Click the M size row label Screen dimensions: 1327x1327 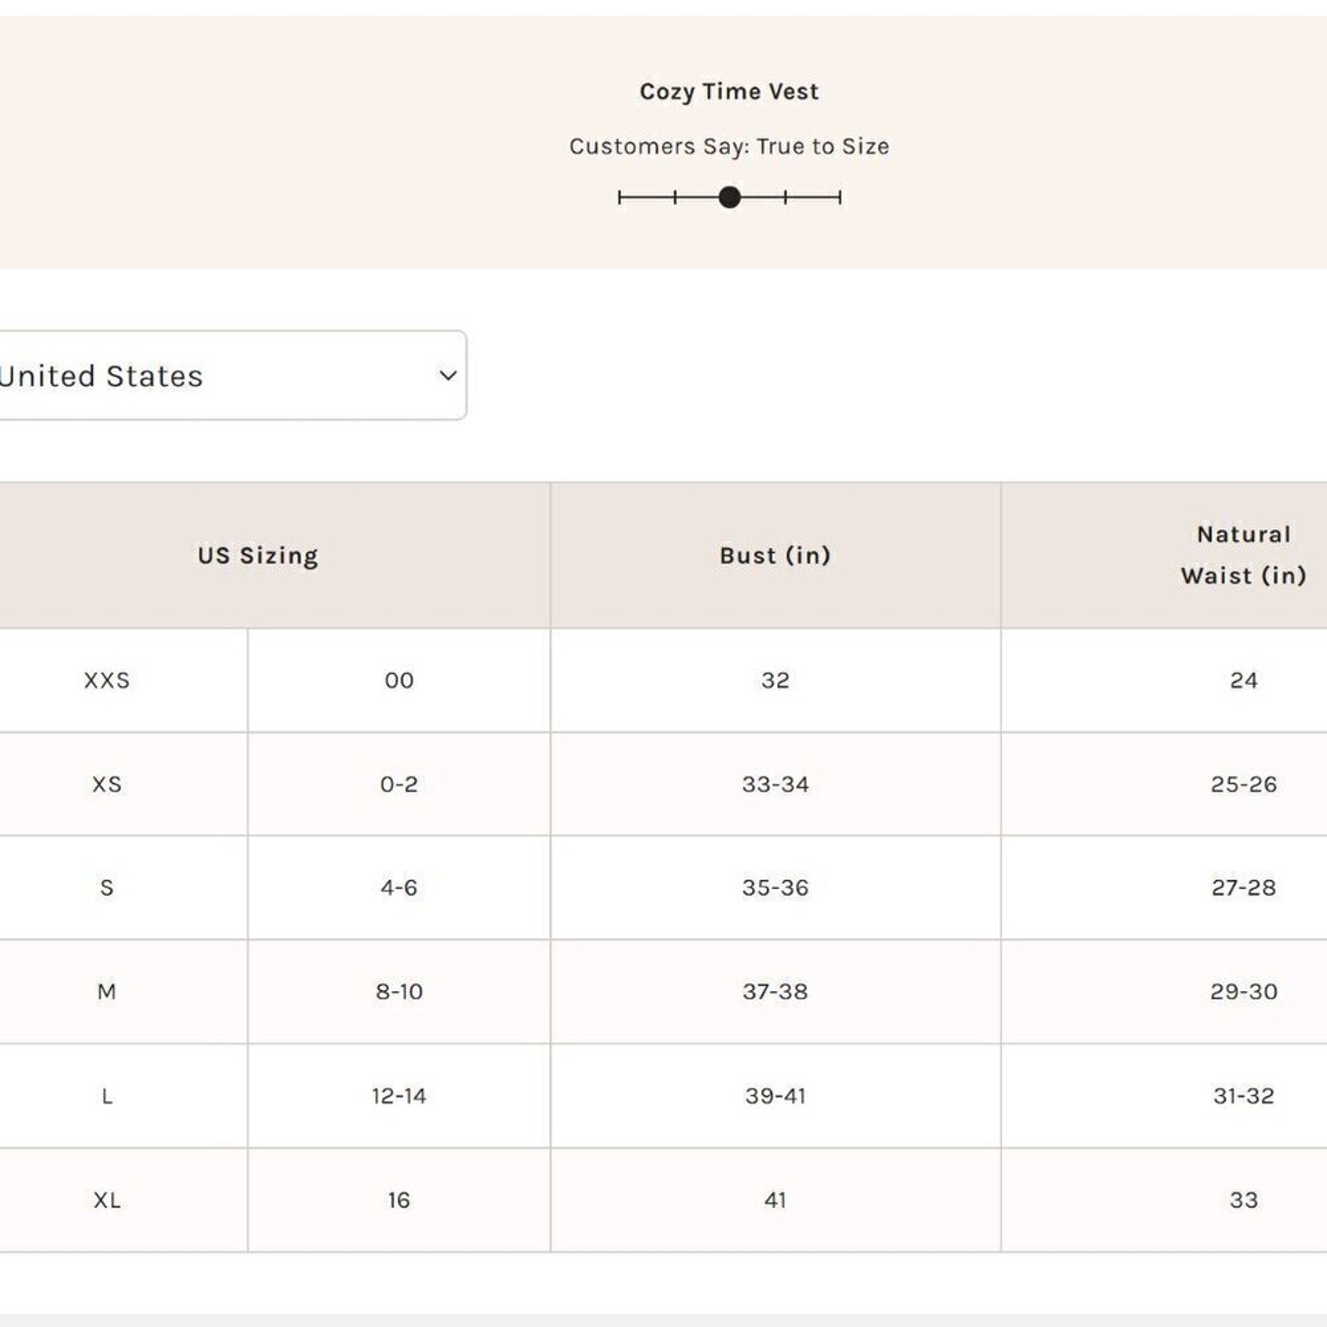107,991
